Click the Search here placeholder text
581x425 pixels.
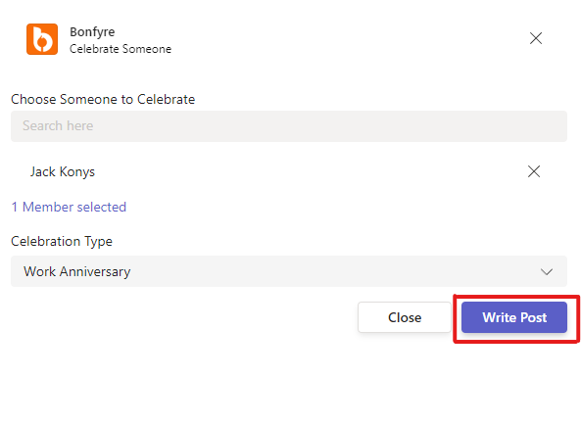pos(58,126)
